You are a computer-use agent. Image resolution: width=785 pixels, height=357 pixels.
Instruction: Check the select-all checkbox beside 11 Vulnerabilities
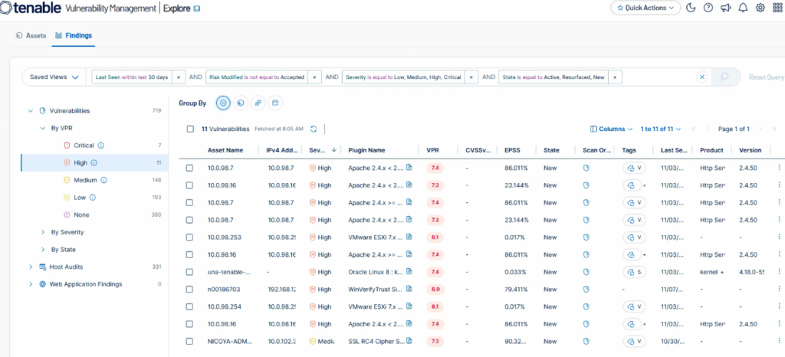point(190,129)
